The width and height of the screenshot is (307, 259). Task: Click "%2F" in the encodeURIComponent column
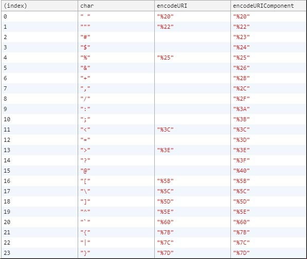[x=241, y=99]
